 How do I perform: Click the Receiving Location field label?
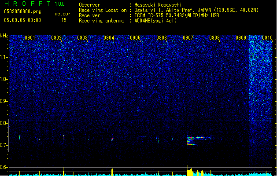(103, 10)
